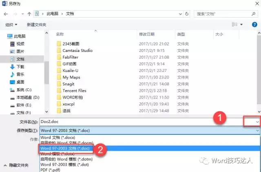Open the 保存类型 combo box
261x172 pixels.
point(150,130)
